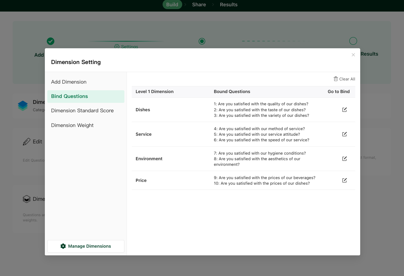Click the Bound Questions column header
Viewport: 404px width, 276px height.
[x=232, y=92]
